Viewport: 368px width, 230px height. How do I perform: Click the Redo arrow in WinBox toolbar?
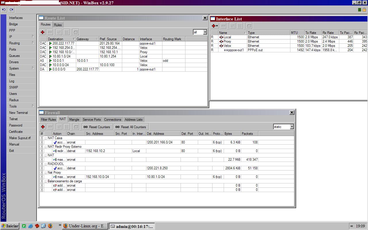point(11,9)
